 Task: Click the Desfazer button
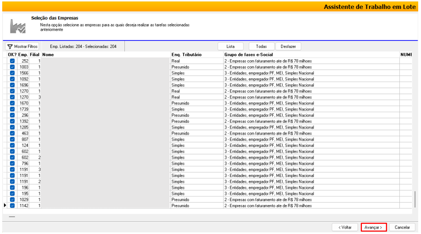tap(288, 46)
